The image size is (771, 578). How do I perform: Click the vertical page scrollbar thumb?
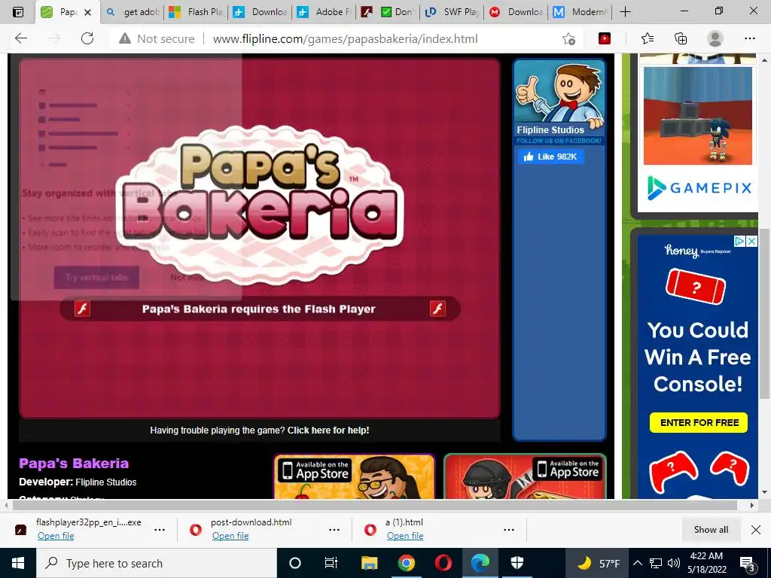(764, 312)
